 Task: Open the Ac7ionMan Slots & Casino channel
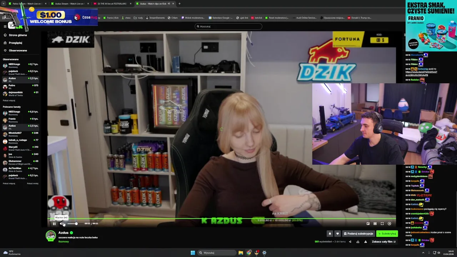point(20,169)
